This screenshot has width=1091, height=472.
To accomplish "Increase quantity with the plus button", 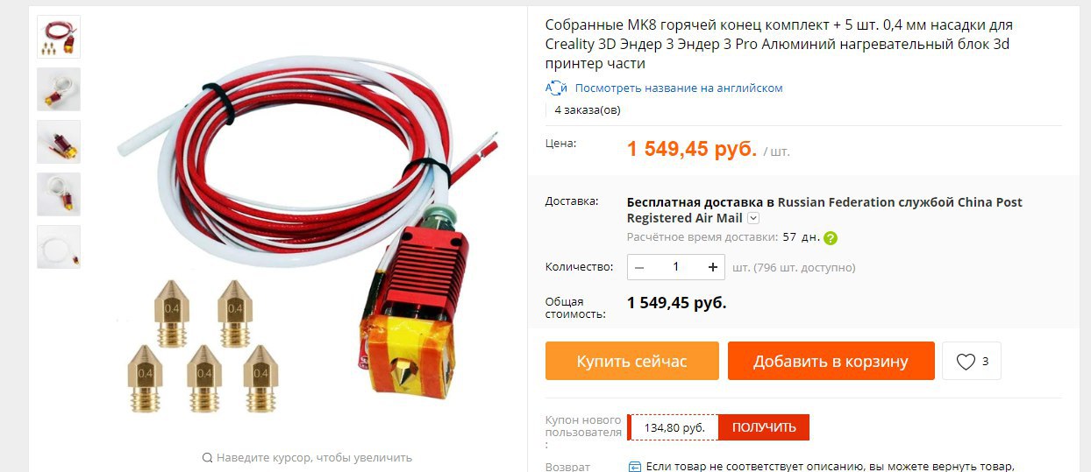I will coord(713,267).
